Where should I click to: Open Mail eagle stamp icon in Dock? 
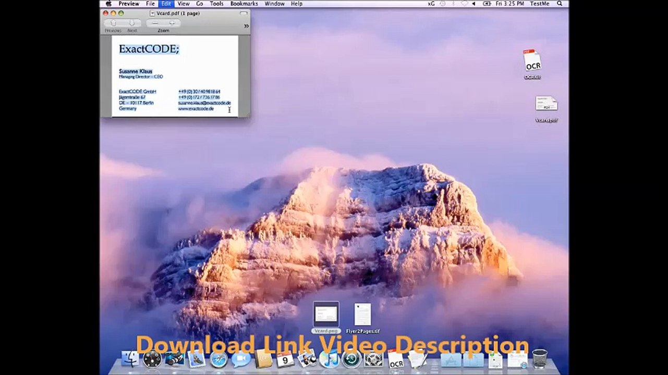click(x=197, y=359)
